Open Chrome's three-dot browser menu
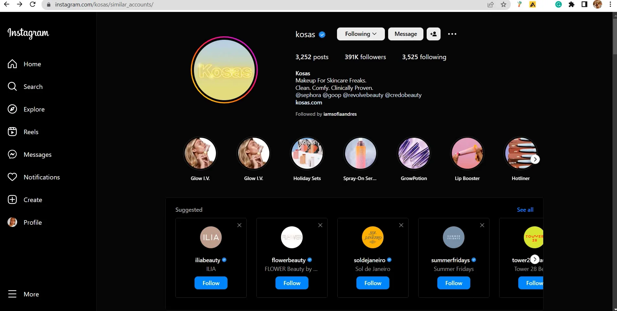The height and width of the screenshot is (311, 617). click(x=610, y=5)
